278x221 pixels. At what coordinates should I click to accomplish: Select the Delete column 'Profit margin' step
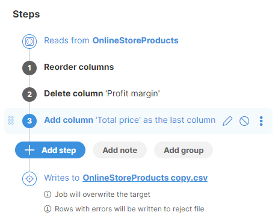102,94
